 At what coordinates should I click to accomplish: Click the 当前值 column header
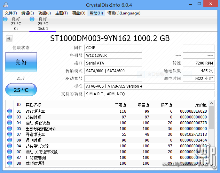click(x=116, y=105)
